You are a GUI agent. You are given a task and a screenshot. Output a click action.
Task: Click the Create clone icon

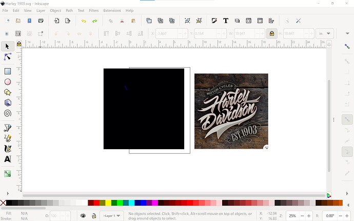pyautogui.click(x=160, y=21)
